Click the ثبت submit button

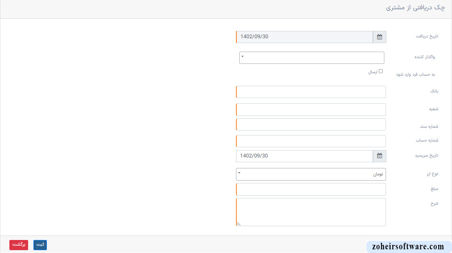coord(40,245)
